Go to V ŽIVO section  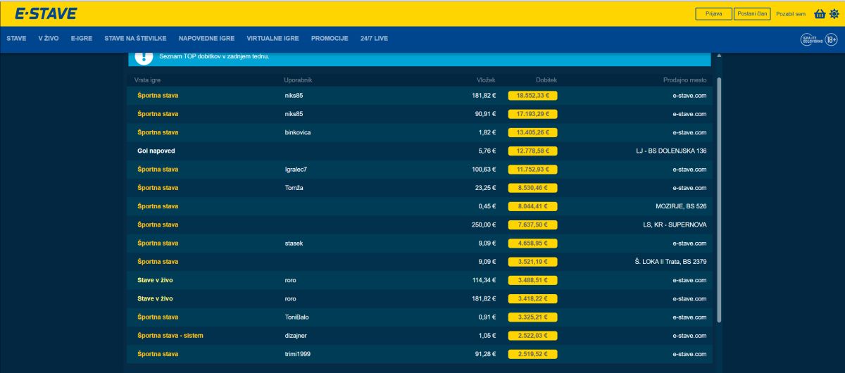point(49,39)
